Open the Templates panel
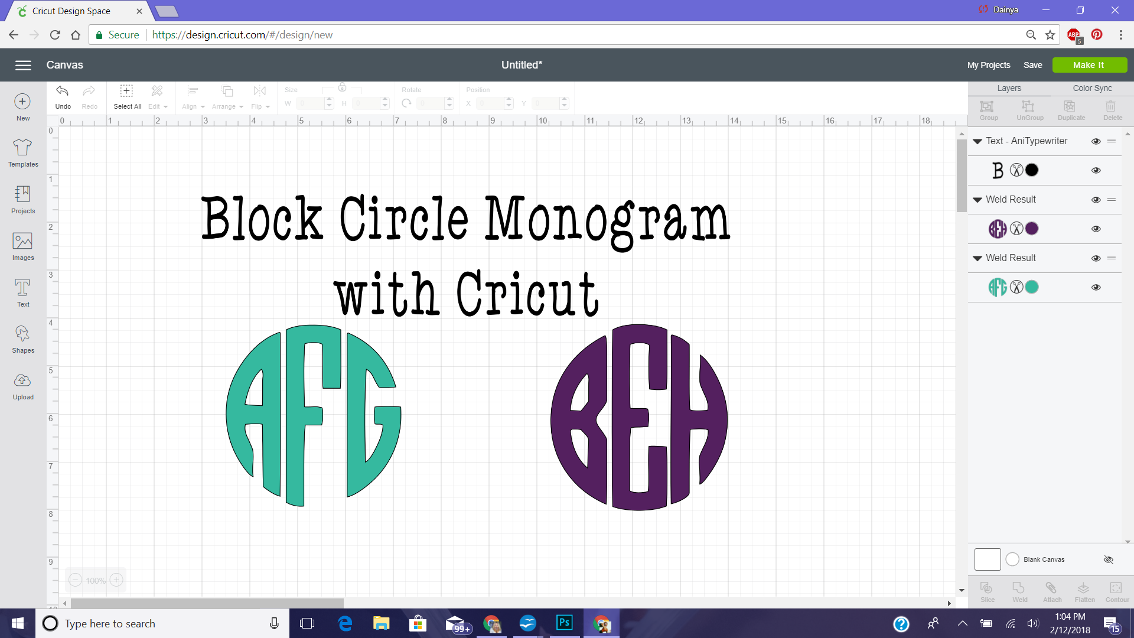This screenshot has width=1134, height=638. point(23,153)
